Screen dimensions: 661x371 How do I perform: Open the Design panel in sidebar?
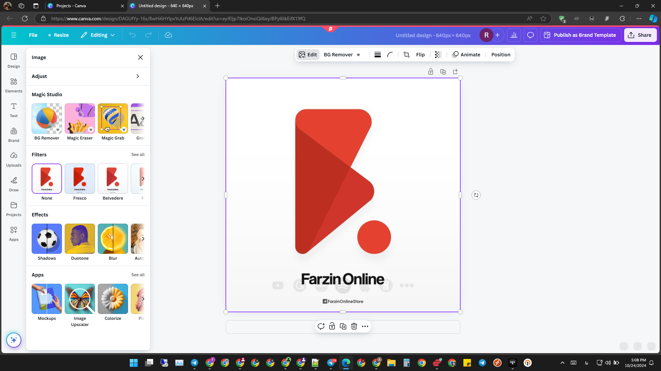coord(14,60)
